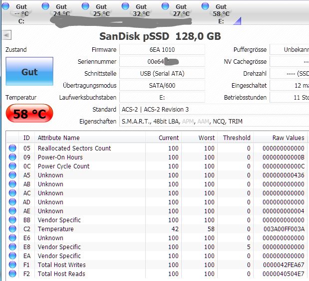Screen dimensions: 309x281
Task: Click the Betriebsstunden value field
Action: 290,97
